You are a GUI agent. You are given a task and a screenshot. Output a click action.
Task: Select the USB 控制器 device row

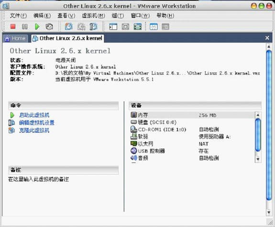pos(192,151)
